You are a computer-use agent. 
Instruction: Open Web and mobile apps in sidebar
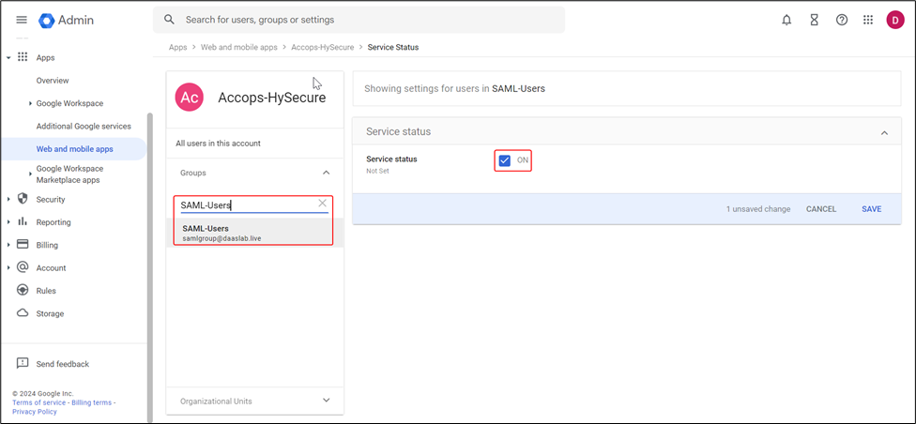(x=74, y=149)
